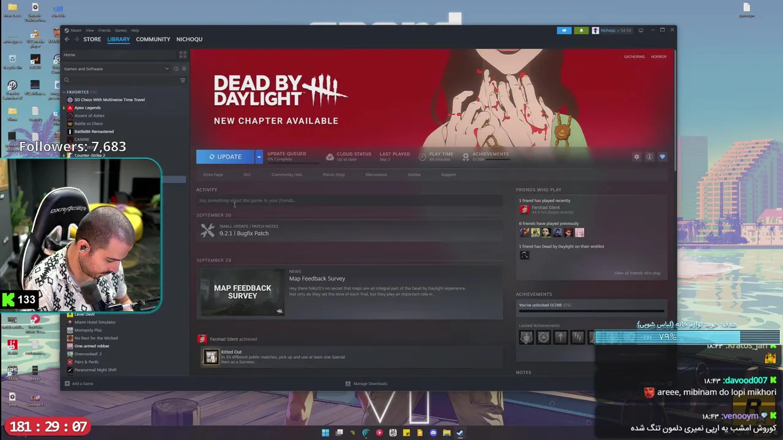The width and height of the screenshot is (783, 440).
Task: Open the dropdown arrow beside UPDATE
Action: (x=259, y=157)
